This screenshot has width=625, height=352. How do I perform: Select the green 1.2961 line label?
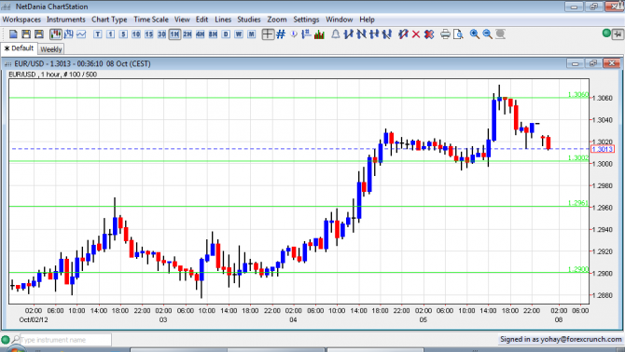tap(578, 203)
